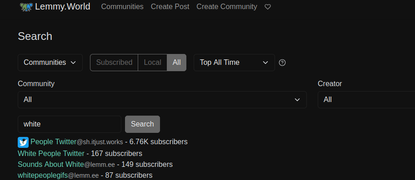This screenshot has height=180, width=415.
Task: Click the heart donate icon
Action: point(268,7)
